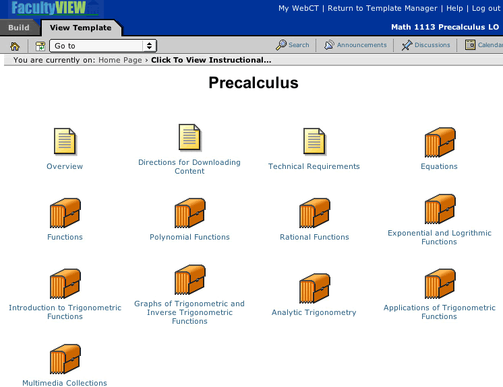Select the View Template tab
Viewport: 503px width, 387px height.
point(80,28)
